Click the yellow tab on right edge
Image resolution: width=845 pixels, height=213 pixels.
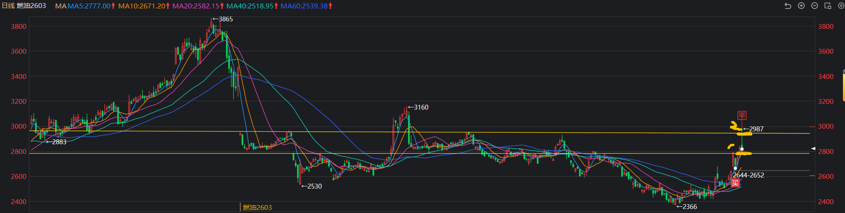(x=843, y=85)
